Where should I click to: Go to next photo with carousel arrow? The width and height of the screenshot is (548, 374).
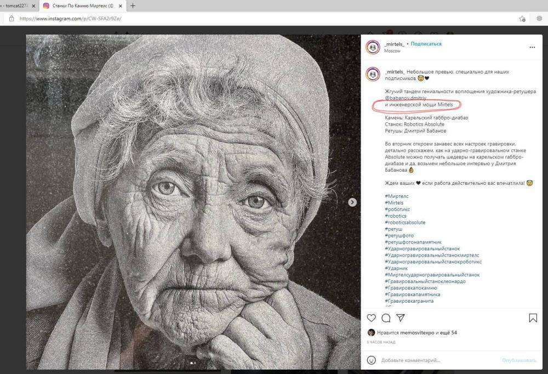(352, 202)
